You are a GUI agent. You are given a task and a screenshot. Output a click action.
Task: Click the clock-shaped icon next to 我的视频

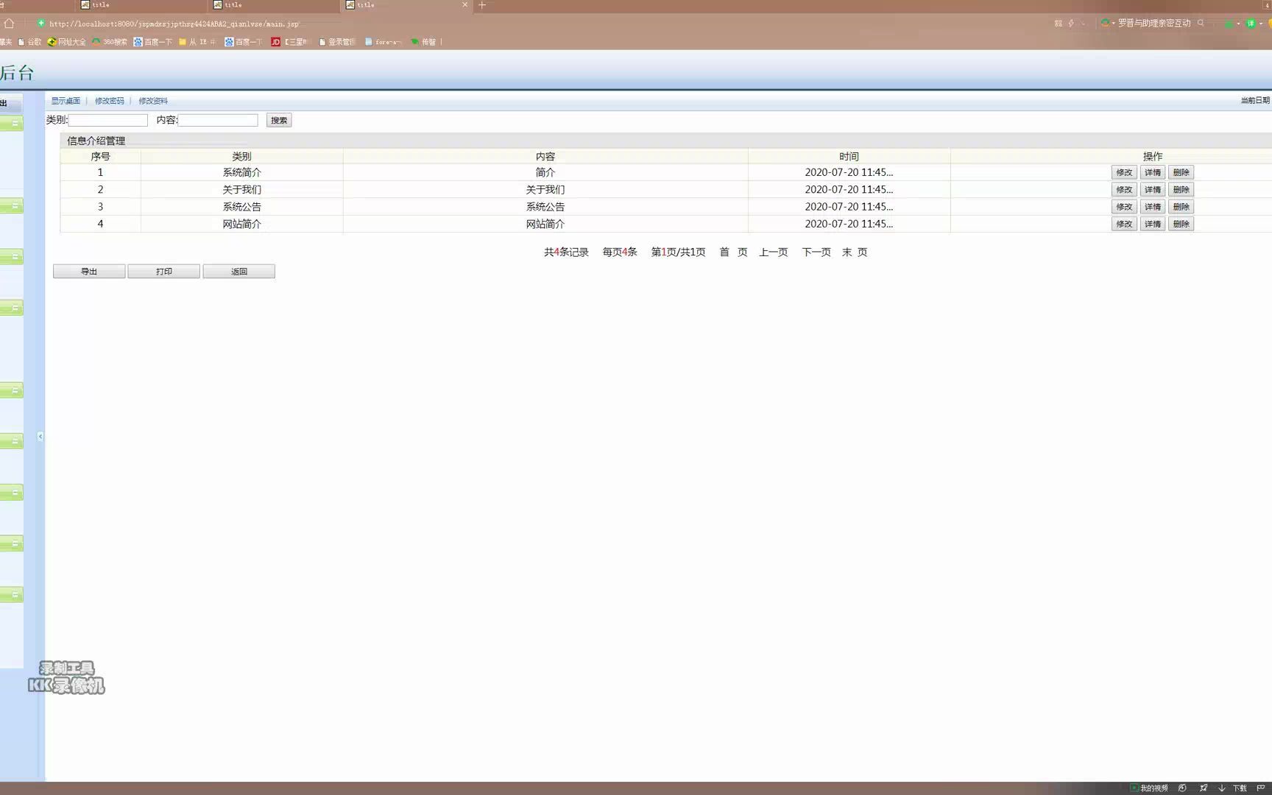pos(1182,788)
